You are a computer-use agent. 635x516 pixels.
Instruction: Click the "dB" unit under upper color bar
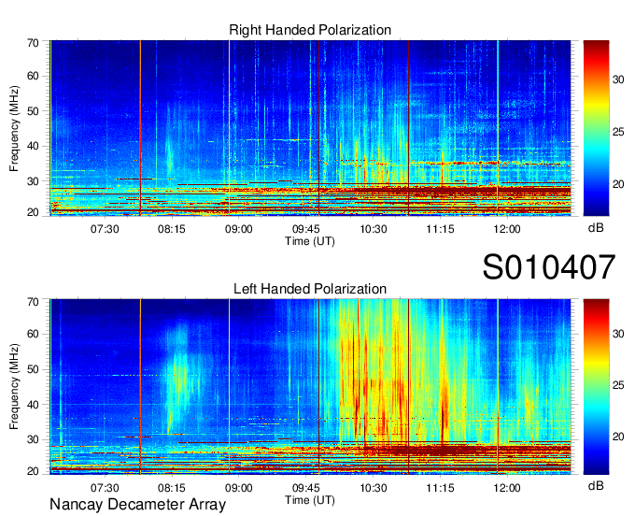pyautogui.click(x=596, y=228)
